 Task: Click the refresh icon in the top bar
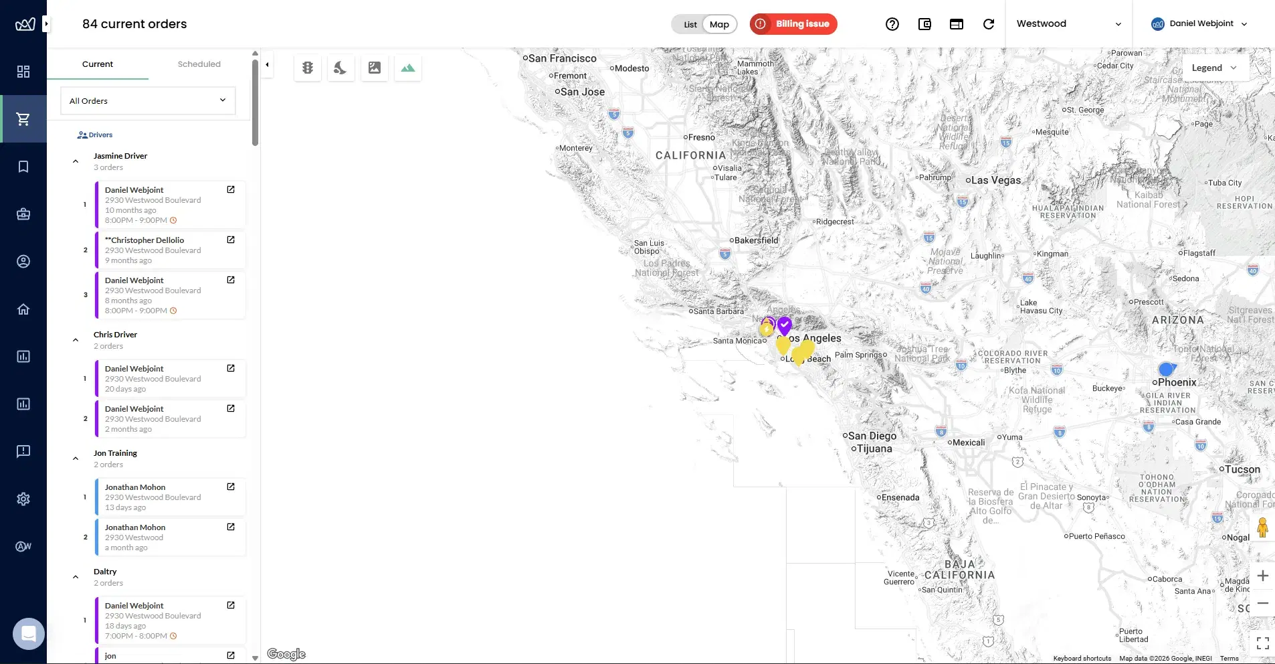pyautogui.click(x=989, y=24)
